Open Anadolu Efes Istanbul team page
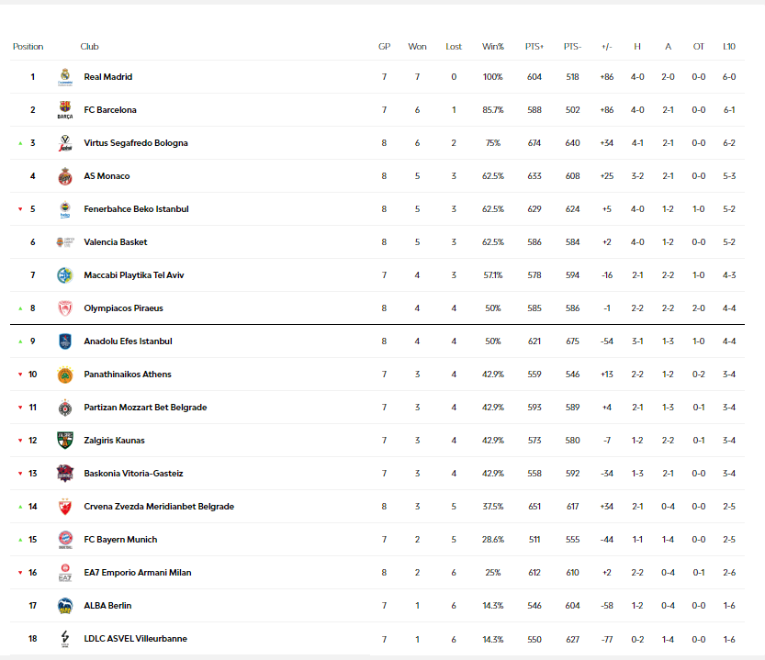 tap(128, 341)
